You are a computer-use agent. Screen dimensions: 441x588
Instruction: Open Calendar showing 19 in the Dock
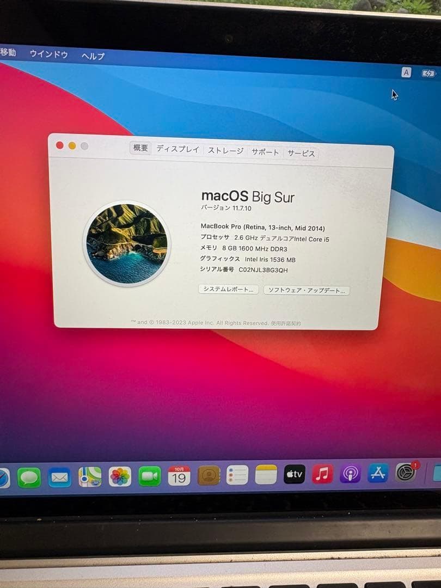tap(179, 476)
